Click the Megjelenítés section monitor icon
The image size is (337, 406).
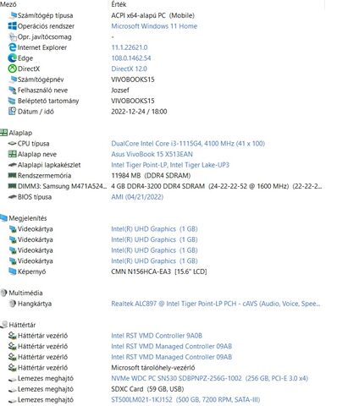[3, 218]
